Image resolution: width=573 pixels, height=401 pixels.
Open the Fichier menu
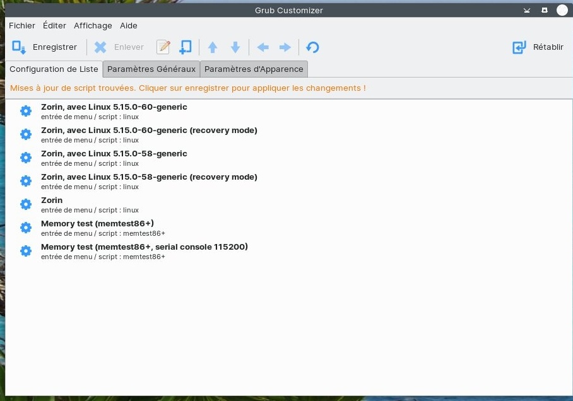(x=22, y=26)
